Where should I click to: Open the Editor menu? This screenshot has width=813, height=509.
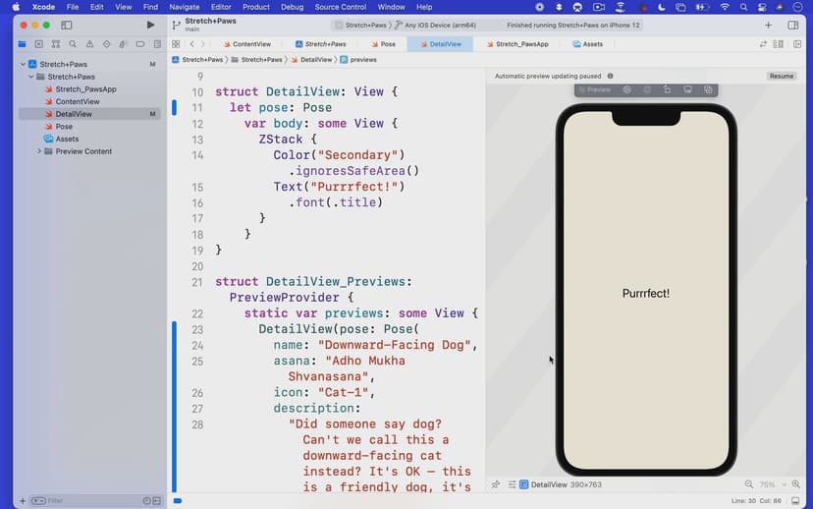point(221,7)
